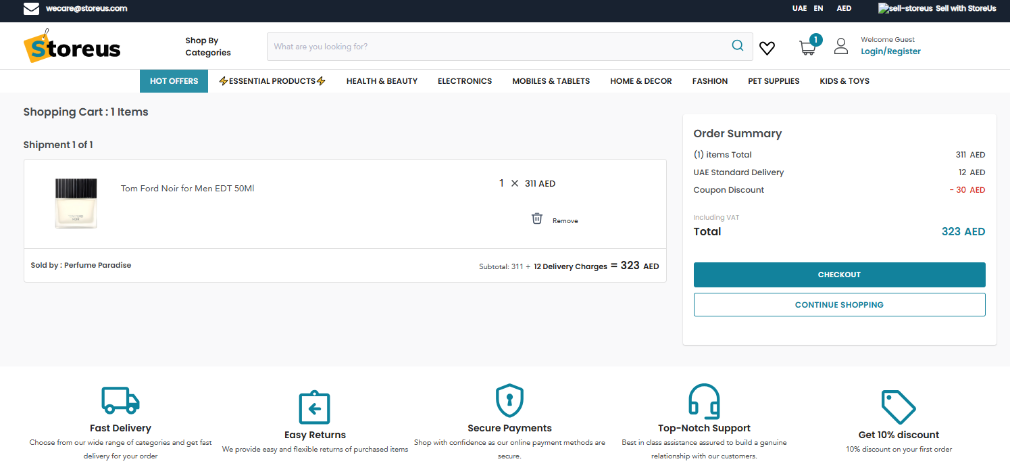Viewport: 1010px width, 476px height.
Task: Open the UAE country selector
Action: (799, 9)
